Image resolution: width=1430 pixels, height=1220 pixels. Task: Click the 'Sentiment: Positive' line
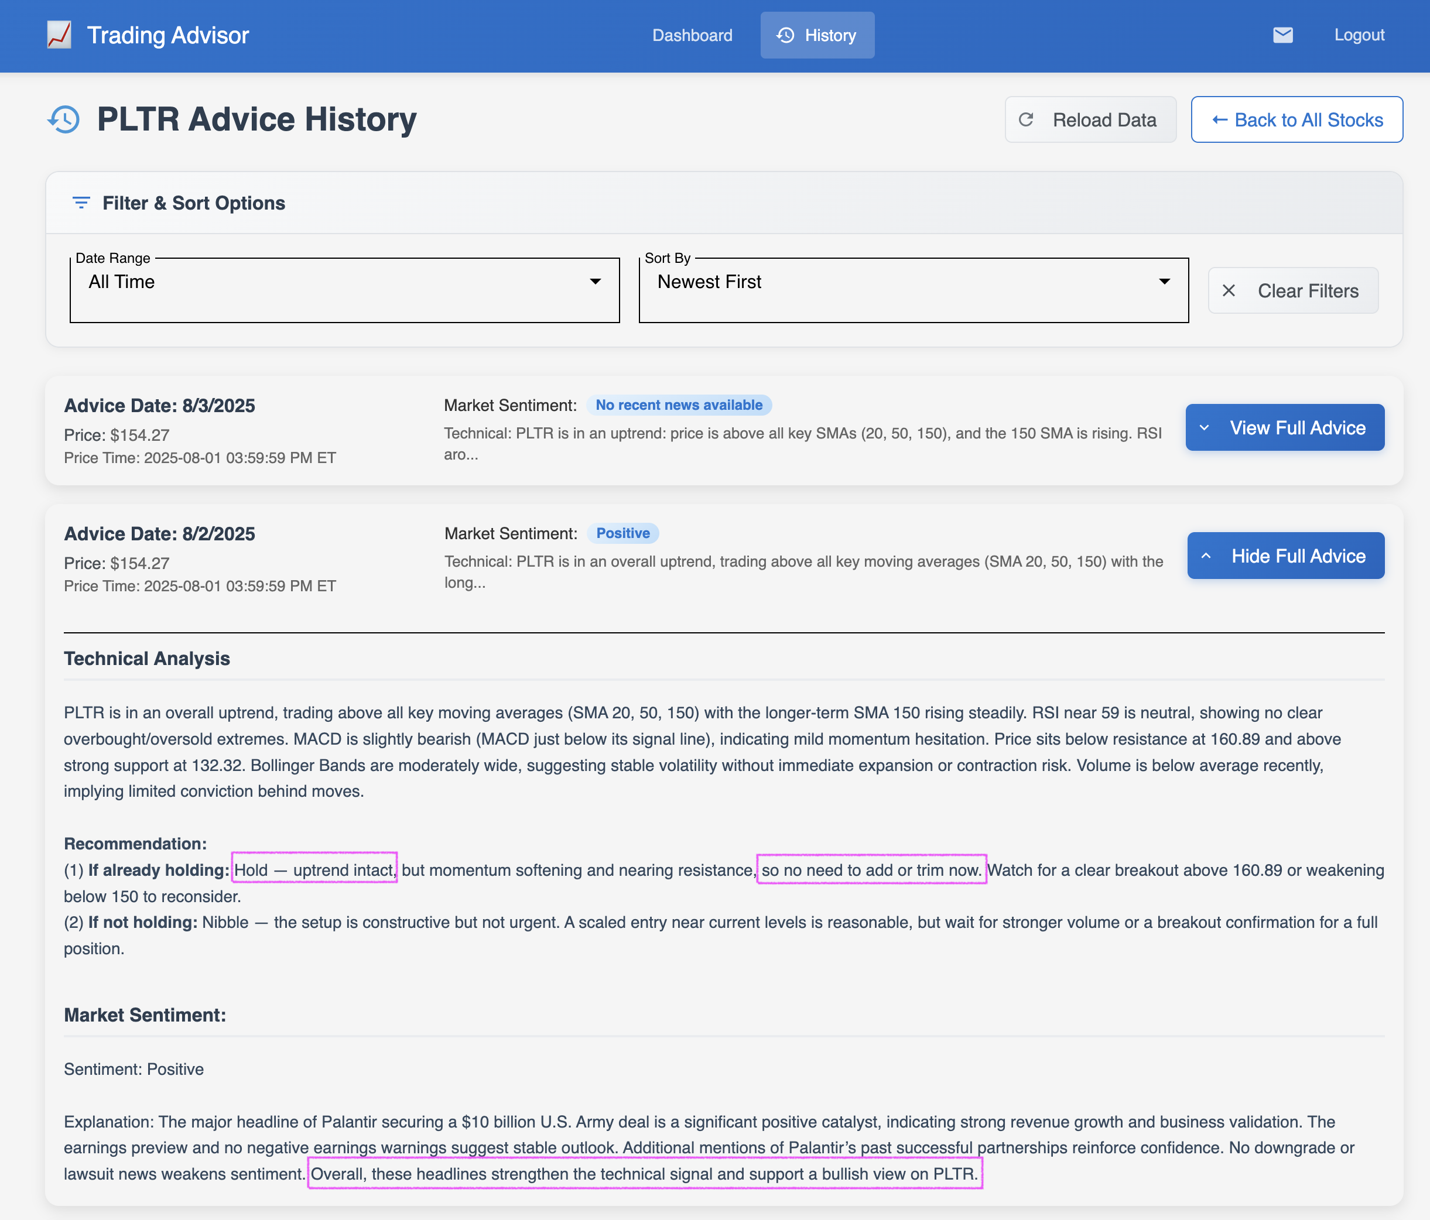click(134, 1070)
